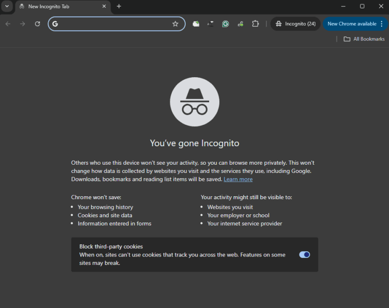
Task: Click the 'Chrome won't save:' heading
Action: tap(96, 197)
